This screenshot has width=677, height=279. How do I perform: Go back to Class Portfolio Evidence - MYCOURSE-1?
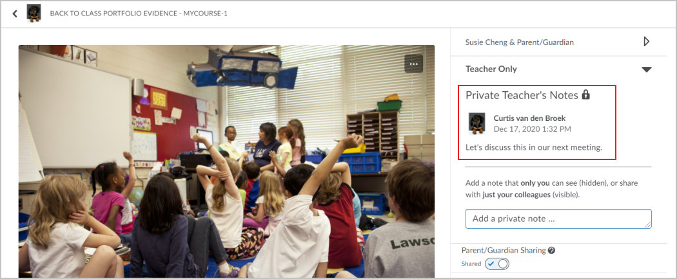click(x=139, y=14)
